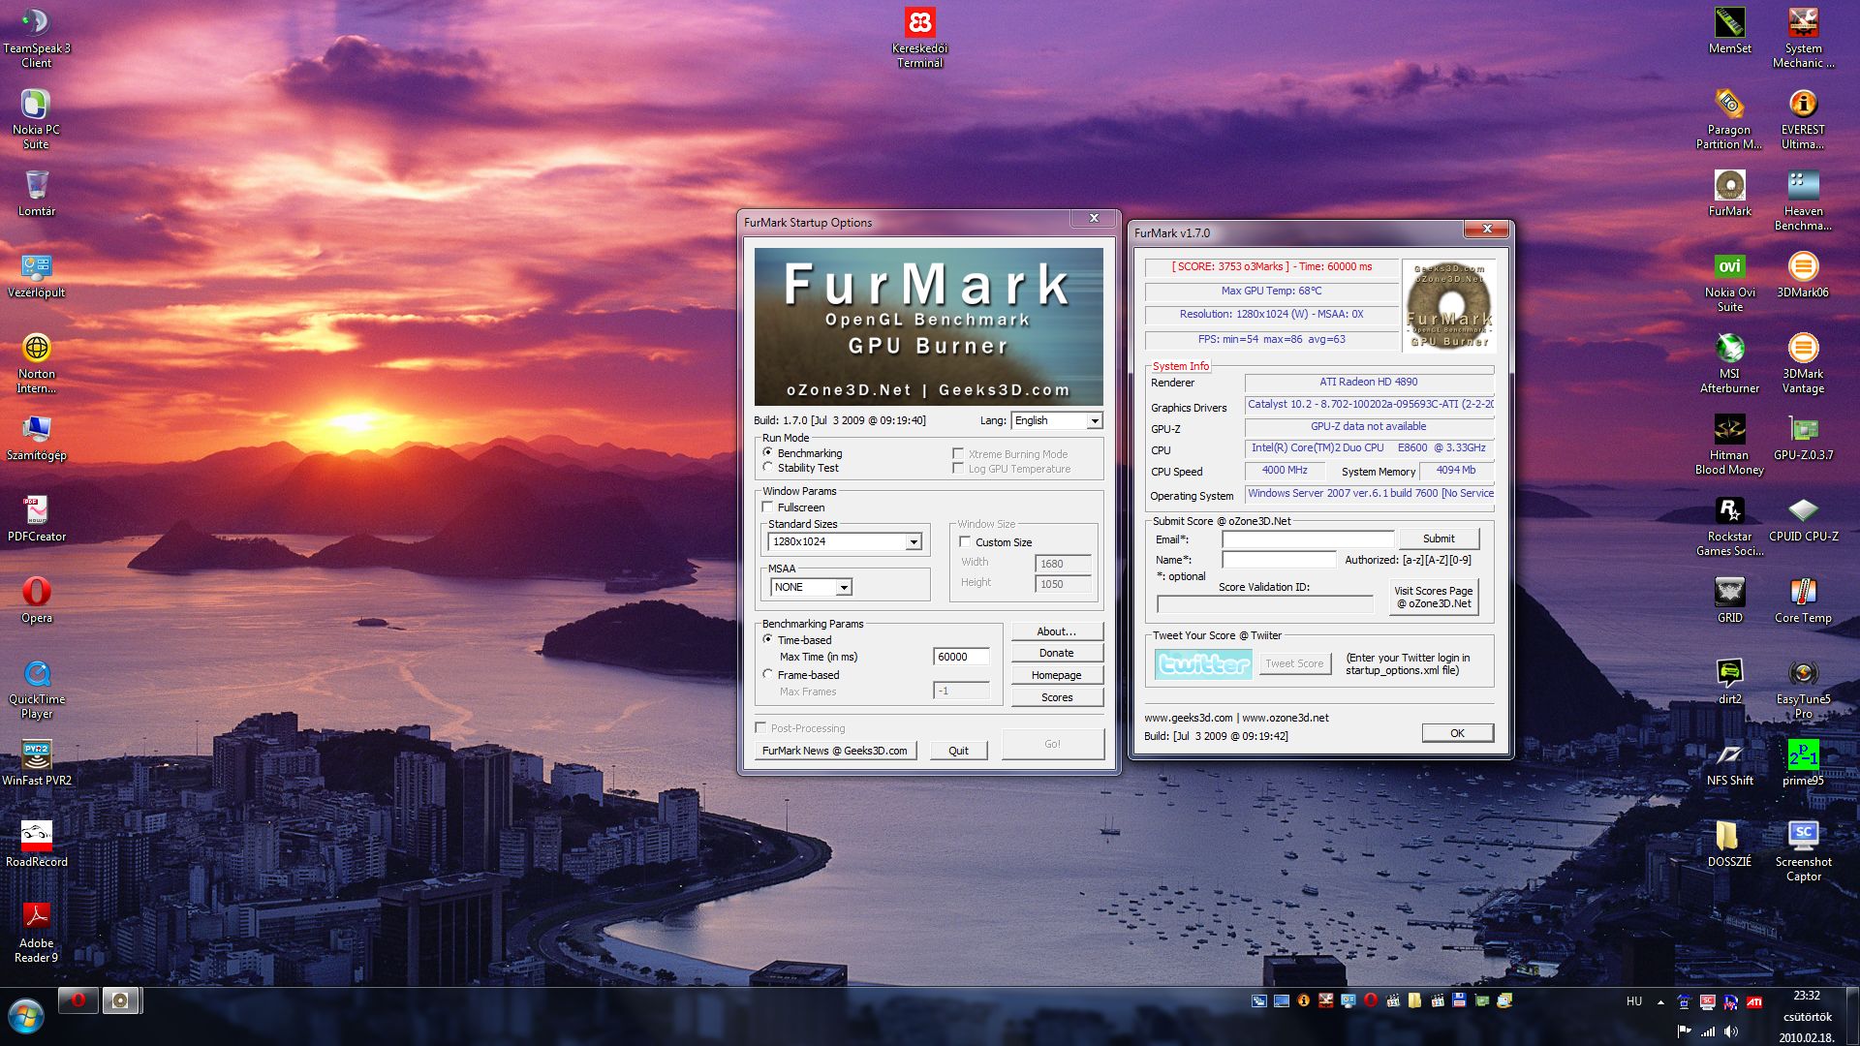Open CPUID CPU-Z desktop icon

click(x=1803, y=519)
